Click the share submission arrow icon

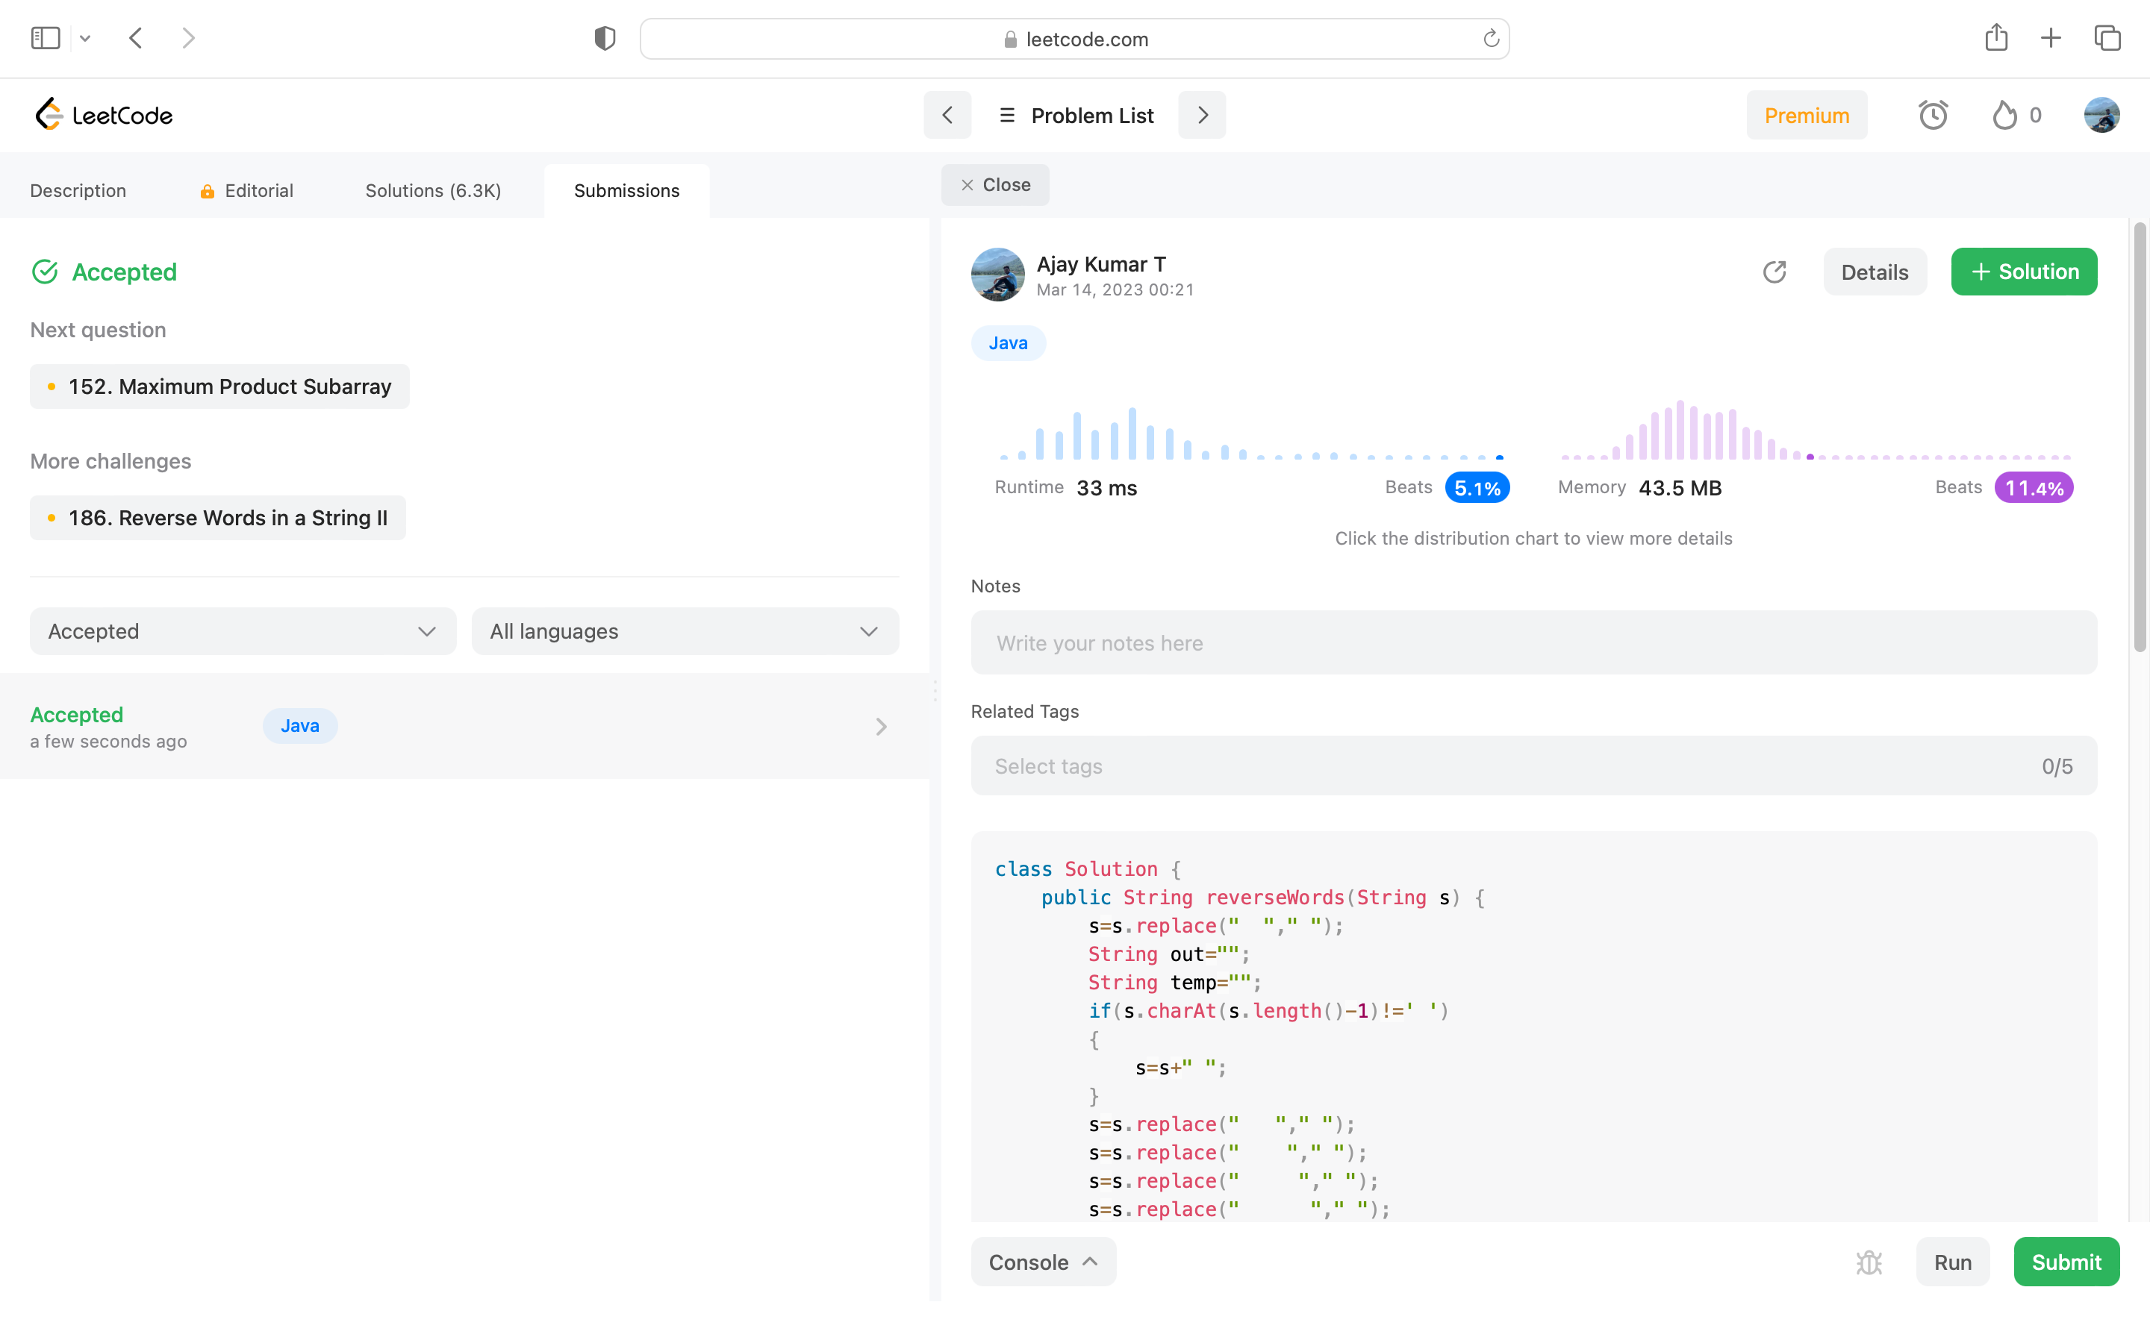pyautogui.click(x=1774, y=272)
